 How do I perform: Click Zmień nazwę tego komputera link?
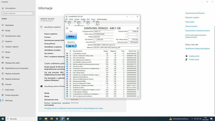tap(196, 36)
